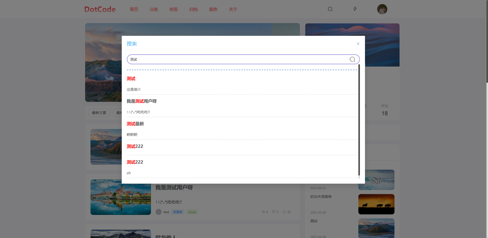Click the thumbs-up like icon showing 20
The image size is (488, 238).
point(284,212)
